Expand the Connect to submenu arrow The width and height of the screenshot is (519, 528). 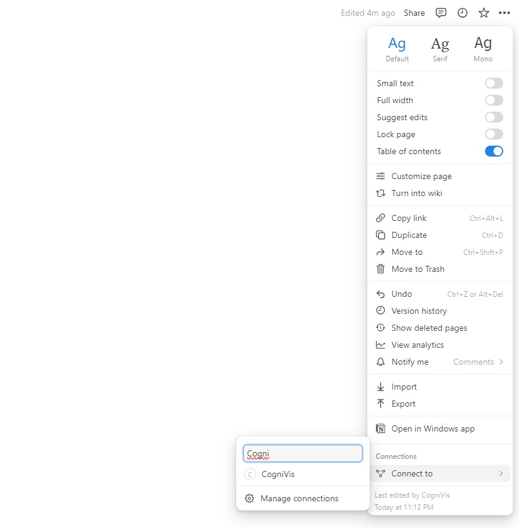(x=501, y=473)
